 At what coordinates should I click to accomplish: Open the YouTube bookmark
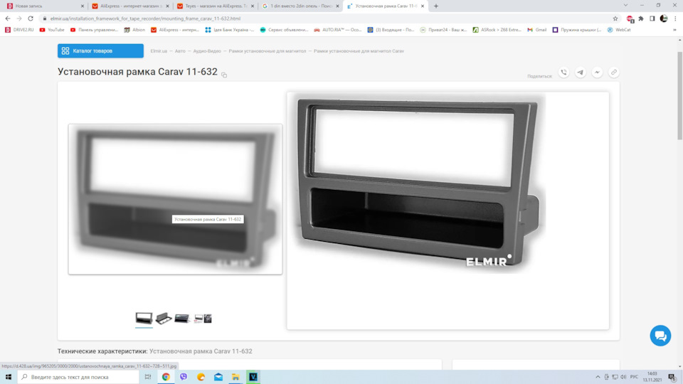click(52, 30)
